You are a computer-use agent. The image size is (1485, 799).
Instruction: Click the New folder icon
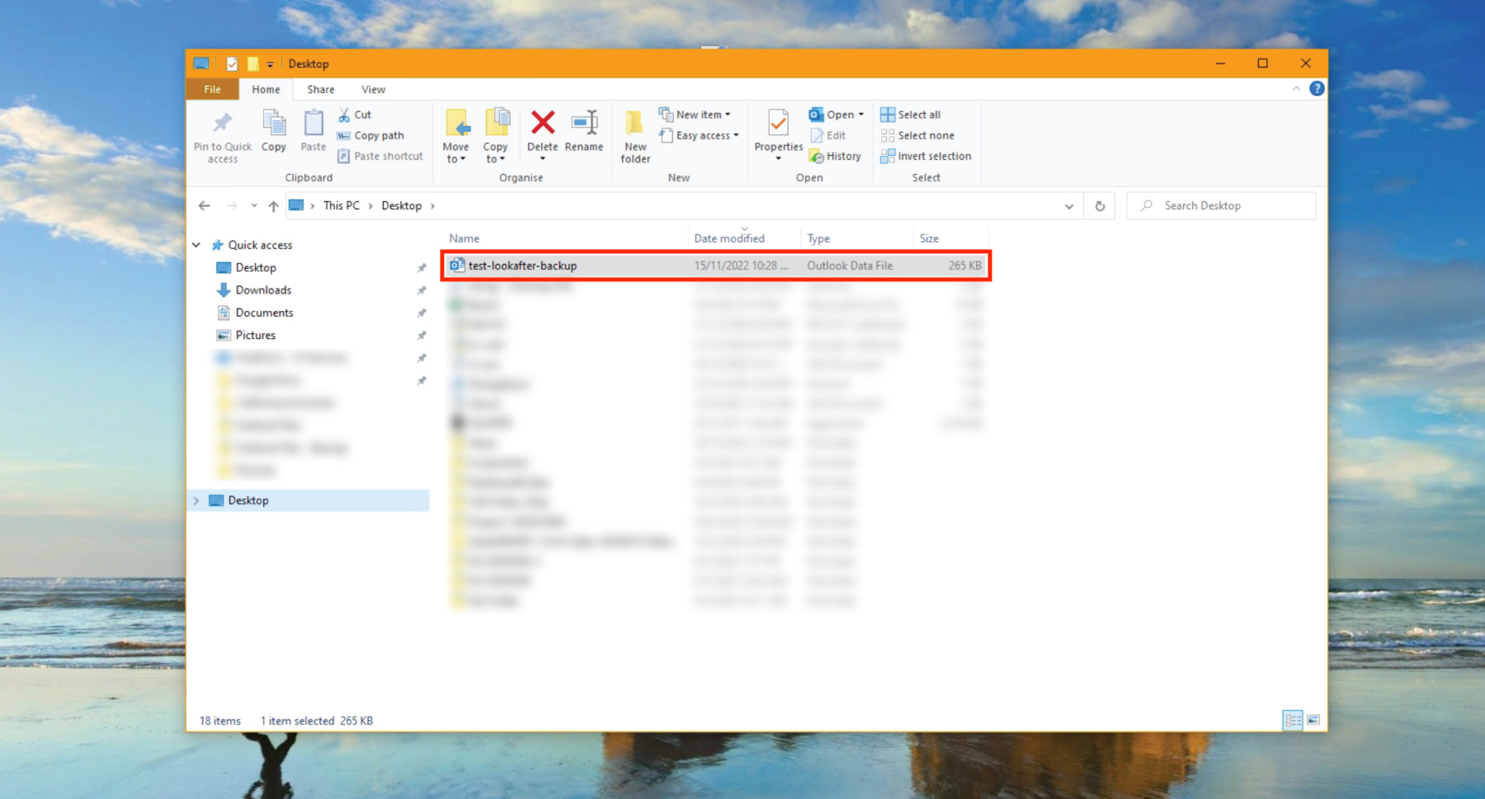coord(634,124)
